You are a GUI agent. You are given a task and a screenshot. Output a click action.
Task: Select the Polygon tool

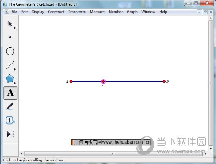coord(10,79)
